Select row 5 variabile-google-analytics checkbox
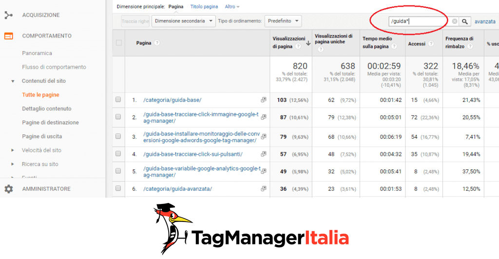 pyautogui.click(x=118, y=171)
